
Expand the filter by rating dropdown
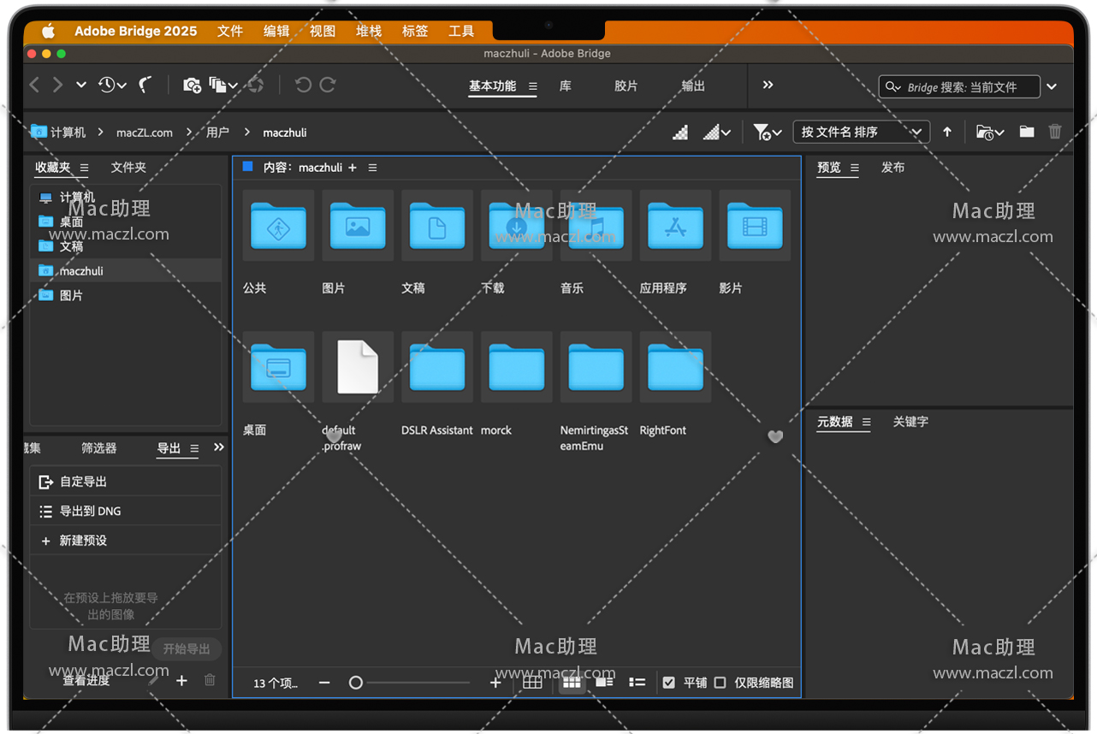pos(767,132)
